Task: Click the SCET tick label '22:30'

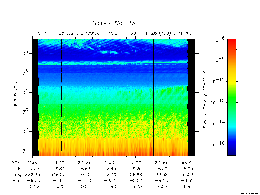Action: 110,163
